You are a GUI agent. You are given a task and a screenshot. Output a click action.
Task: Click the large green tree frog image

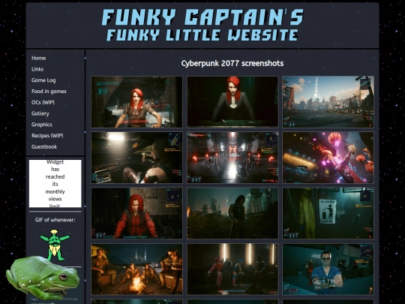[43, 278]
